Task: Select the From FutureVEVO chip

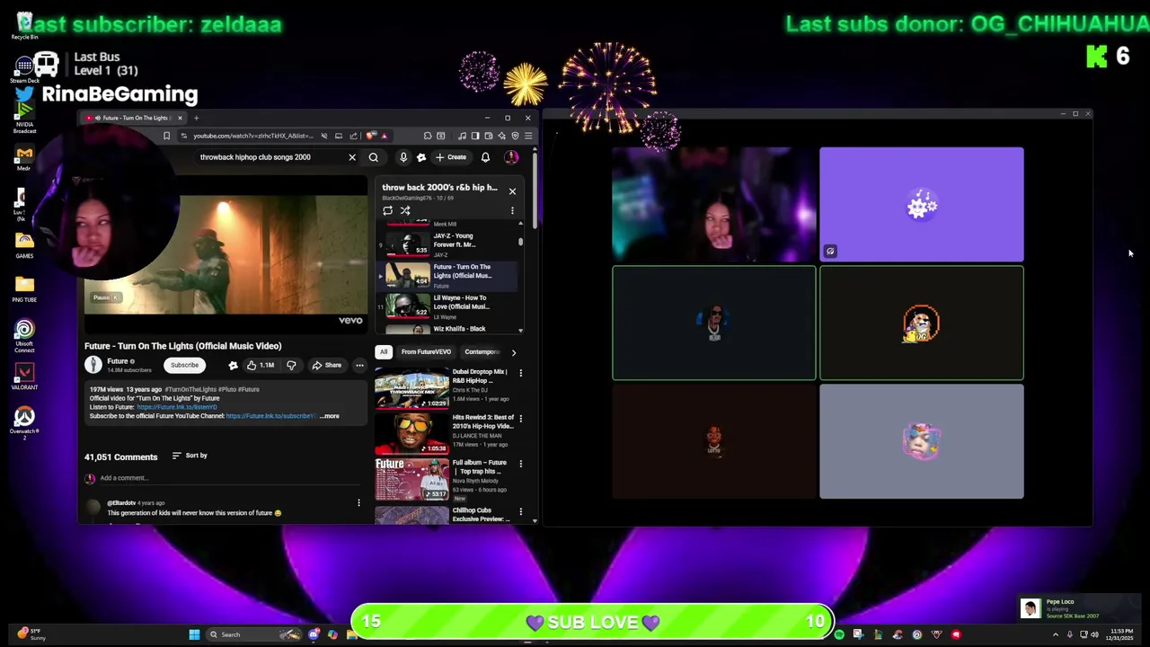Action: tap(426, 352)
